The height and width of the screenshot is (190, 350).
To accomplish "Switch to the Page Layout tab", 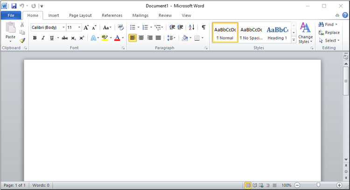I will (80, 15).
